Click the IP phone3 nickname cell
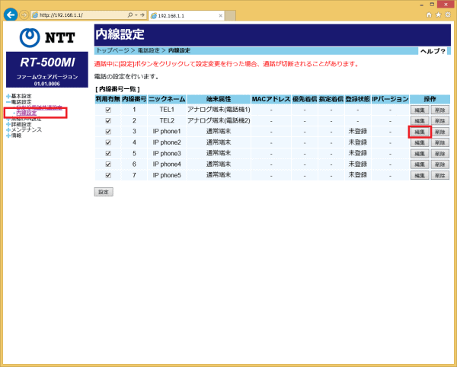Viewport: 457px width, 367px height. click(x=167, y=154)
